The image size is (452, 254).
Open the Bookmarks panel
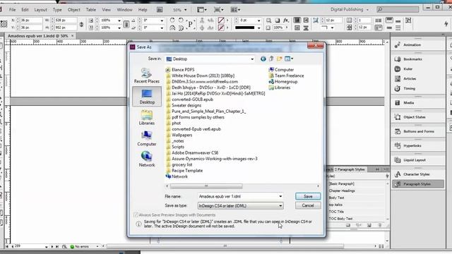(x=417, y=59)
